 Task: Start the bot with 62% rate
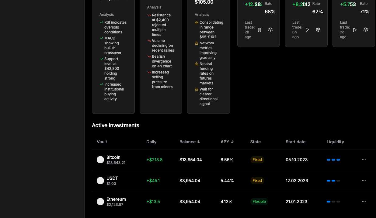(307, 30)
